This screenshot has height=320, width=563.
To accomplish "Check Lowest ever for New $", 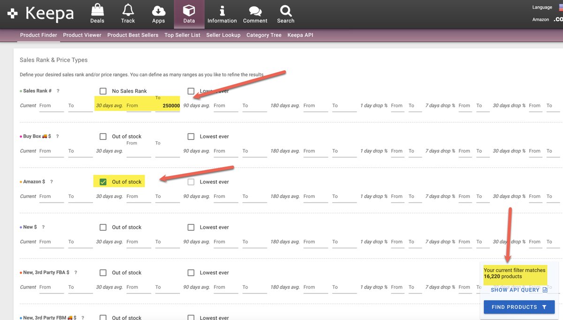I will [191, 227].
